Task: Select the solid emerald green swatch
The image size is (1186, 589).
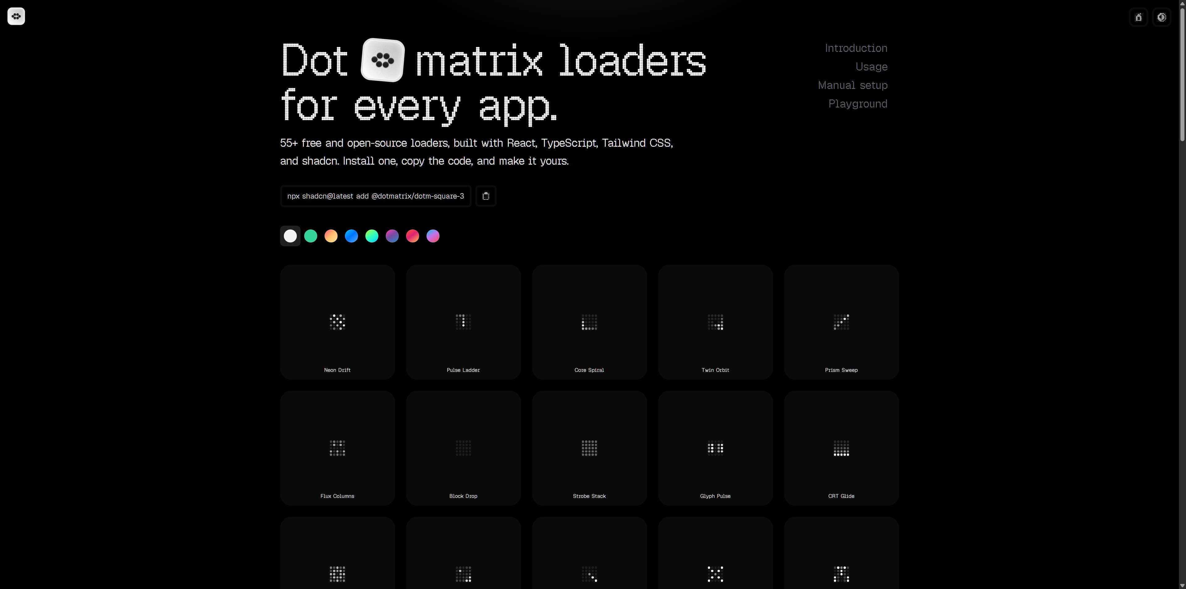Action: [x=311, y=236]
